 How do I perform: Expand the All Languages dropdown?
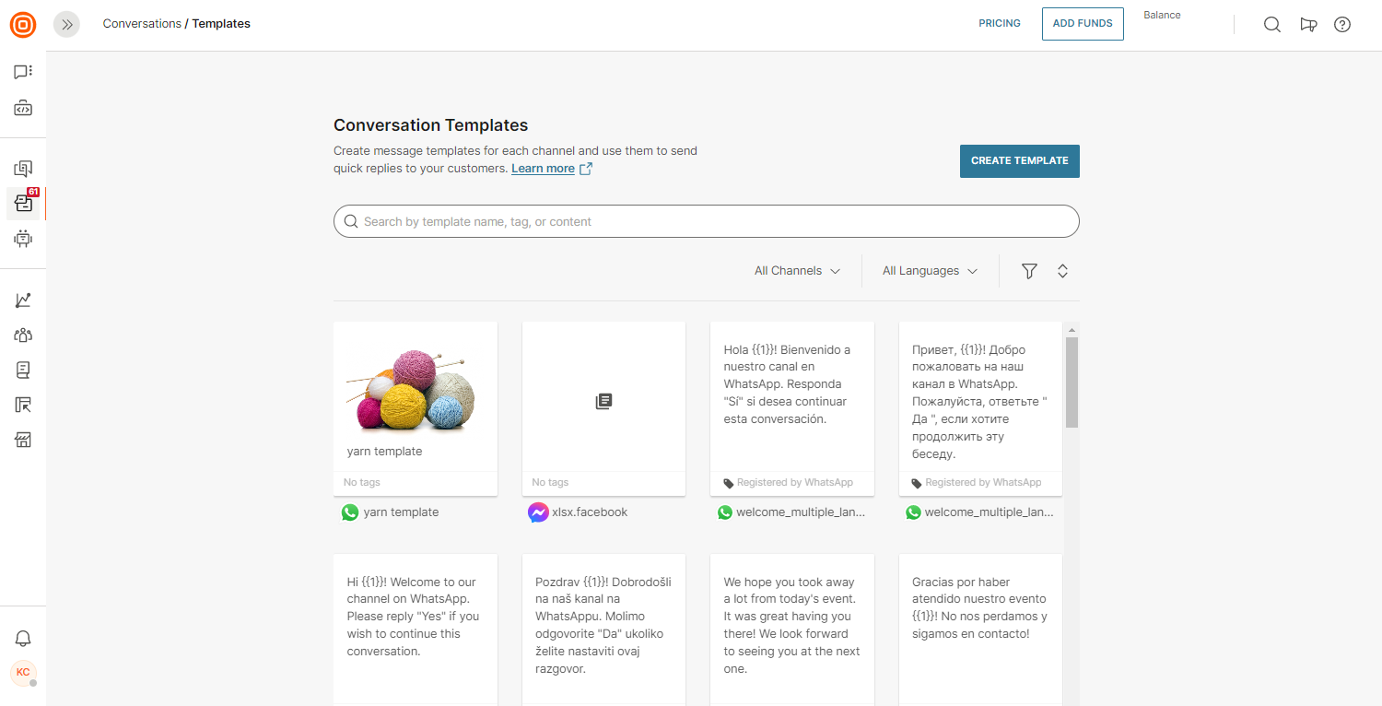coord(930,271)
